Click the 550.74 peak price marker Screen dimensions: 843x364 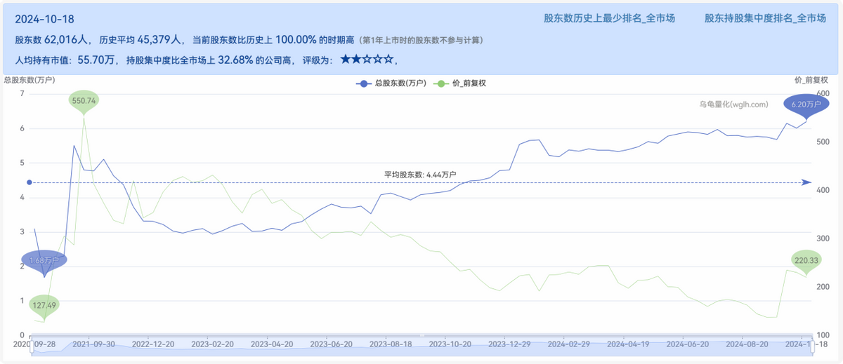point(84,101)
